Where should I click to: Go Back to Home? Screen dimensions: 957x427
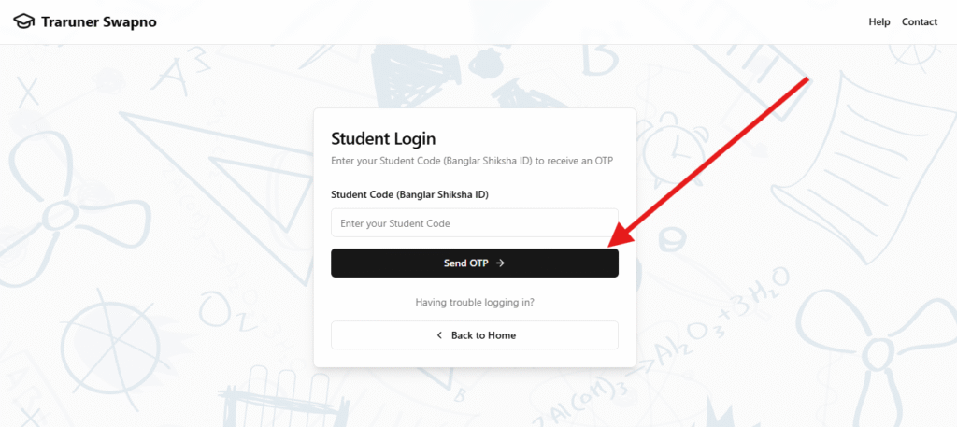point(475,335)
